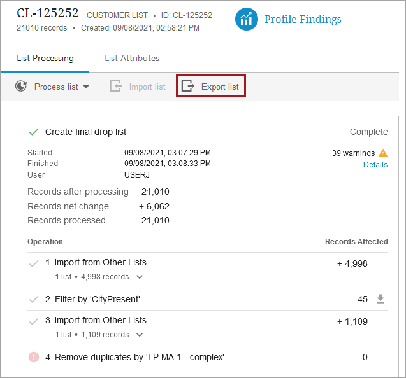Click the Export list label
The height and width of the screenshot is (378, 406).
coord(220,87)
